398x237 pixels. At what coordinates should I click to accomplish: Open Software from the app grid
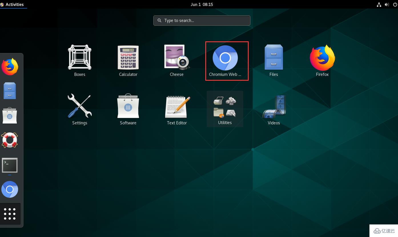pos(128,106)
